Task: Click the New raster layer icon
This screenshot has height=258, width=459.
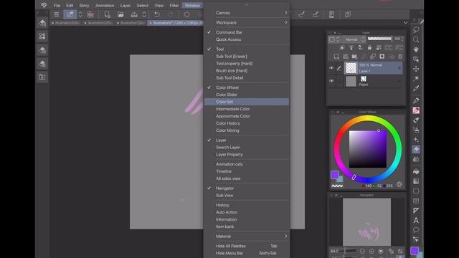Action: click(336, 57)
